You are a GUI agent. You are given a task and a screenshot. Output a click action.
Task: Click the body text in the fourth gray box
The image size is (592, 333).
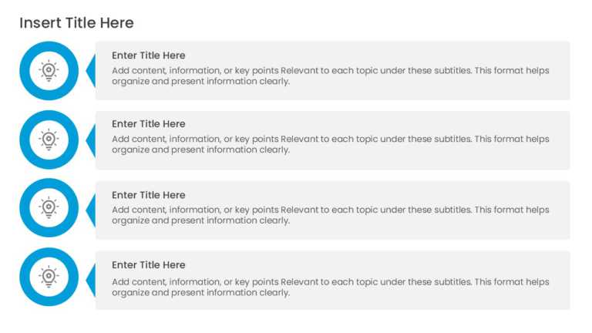[331, 287]
